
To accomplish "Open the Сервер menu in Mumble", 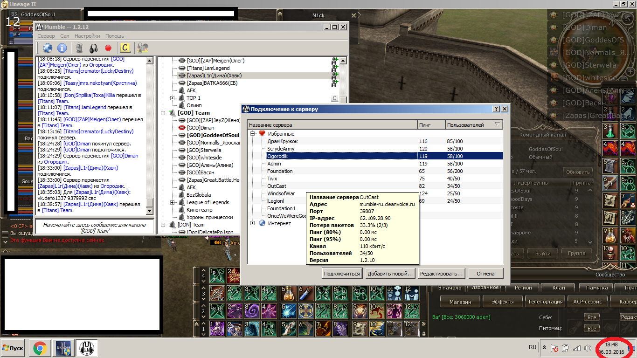I will pyautogui.click(x=46, y=36).
